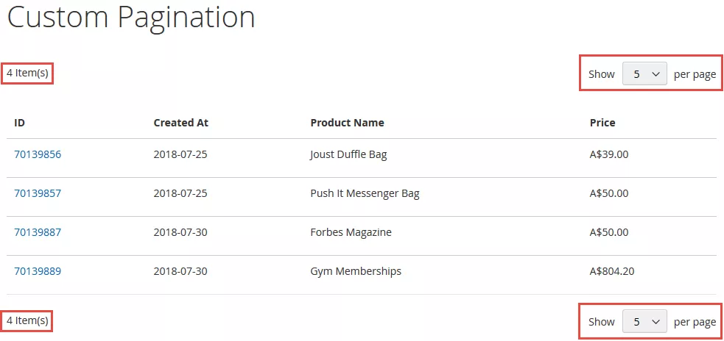Click the top "per page" label
Viewport: 724px width, 341px height.
[x=695, y=73]
